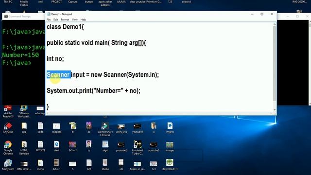Viewport: 311px width, 175px height.
Task: Open the 'whatsapp' desktop icon
Action: [x=40, y=110]
